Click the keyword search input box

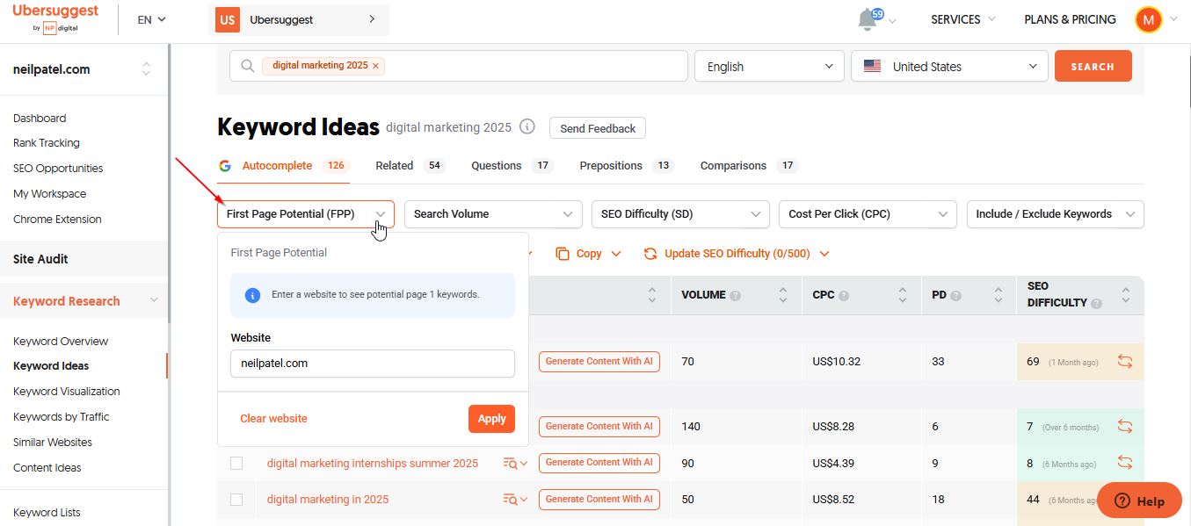459,66
